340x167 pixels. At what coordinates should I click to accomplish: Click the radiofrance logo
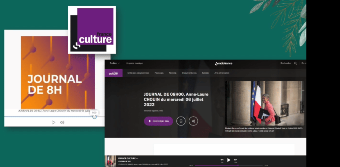223,63
